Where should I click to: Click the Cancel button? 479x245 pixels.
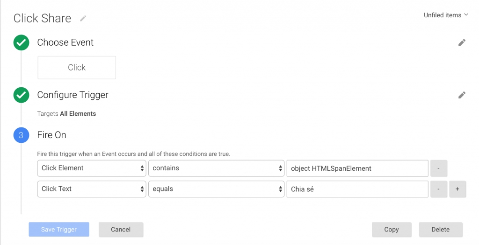click(x=121, y=230)
